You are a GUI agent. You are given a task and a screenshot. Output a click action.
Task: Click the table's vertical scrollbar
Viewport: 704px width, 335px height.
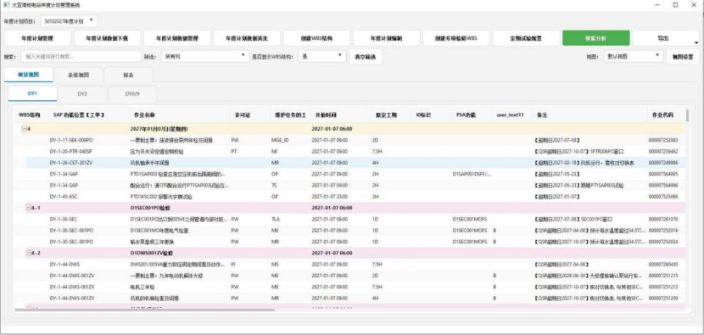pyautogui.click(x=688, y=115)
